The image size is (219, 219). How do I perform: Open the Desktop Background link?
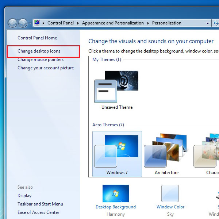116,207
